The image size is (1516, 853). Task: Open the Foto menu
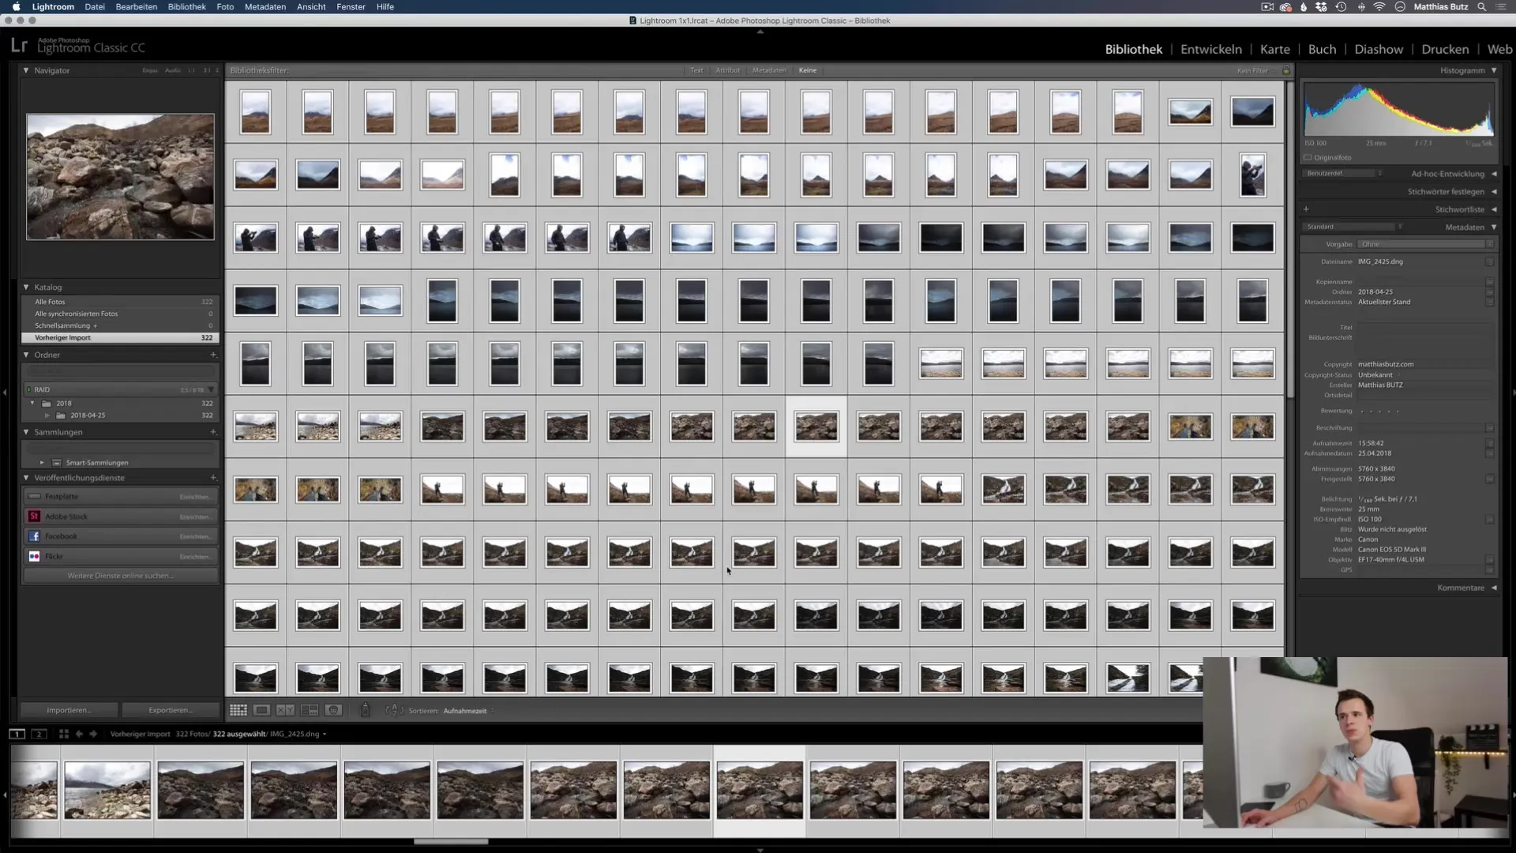(225, 6)
